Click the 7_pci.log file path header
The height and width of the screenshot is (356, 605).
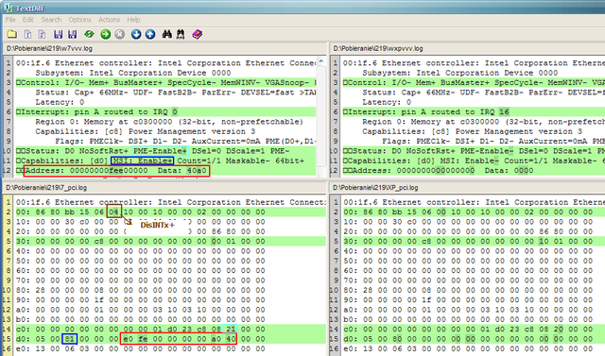pyautogui.click(x=46, y=188)
